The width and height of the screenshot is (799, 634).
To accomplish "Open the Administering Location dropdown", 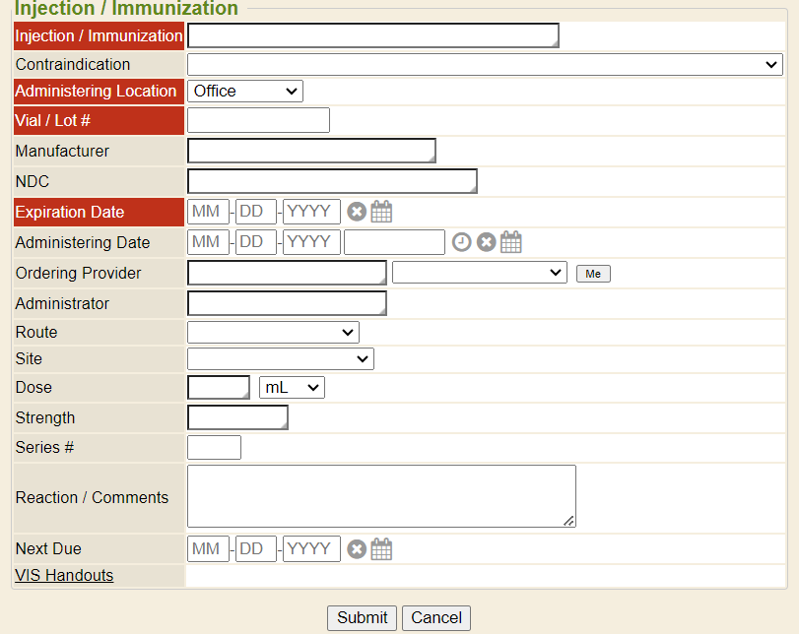I will click(245, 92).
